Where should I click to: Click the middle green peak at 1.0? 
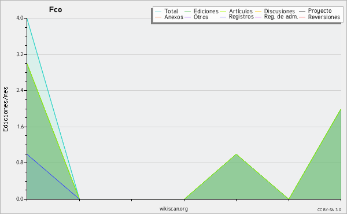237,154
